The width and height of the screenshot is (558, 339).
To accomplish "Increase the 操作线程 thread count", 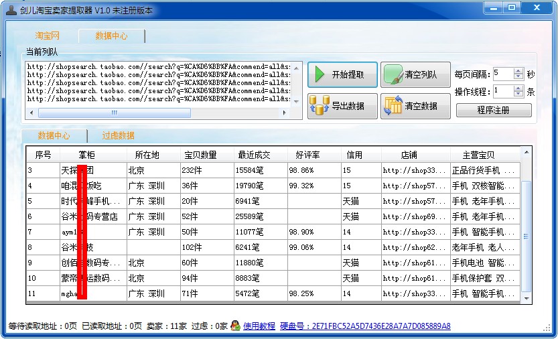I will point(518,88).
